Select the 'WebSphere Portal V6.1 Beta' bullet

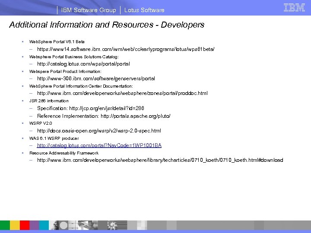(57, 41)
